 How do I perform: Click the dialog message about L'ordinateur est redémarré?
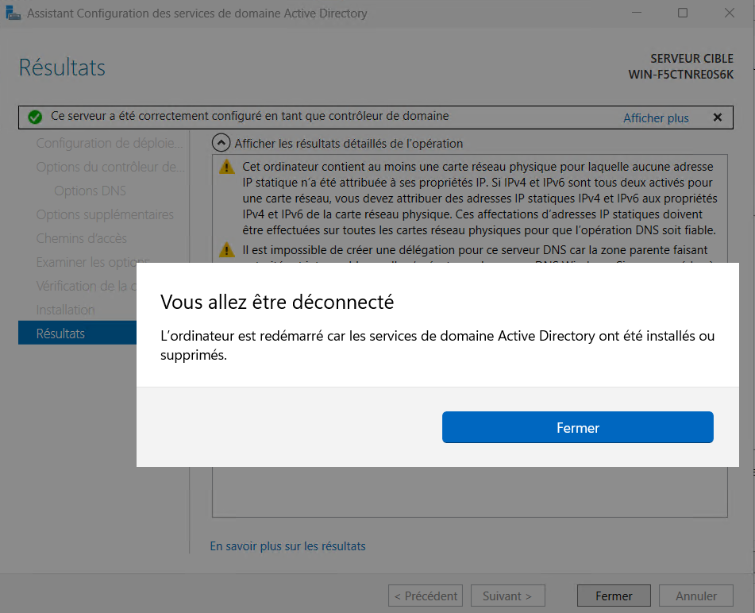(437, 345)
